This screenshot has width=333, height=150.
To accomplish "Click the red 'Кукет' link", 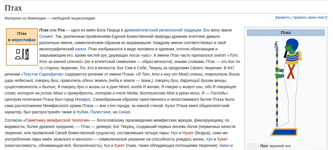I will (x=119, y=145).
